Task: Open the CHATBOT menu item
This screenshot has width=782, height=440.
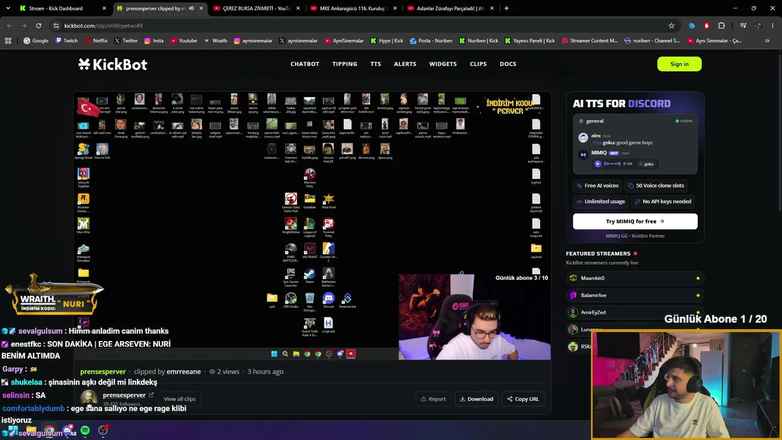Action: pos(305,64)
